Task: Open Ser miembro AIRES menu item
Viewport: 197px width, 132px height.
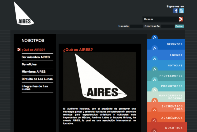Action: pos(36,57)
